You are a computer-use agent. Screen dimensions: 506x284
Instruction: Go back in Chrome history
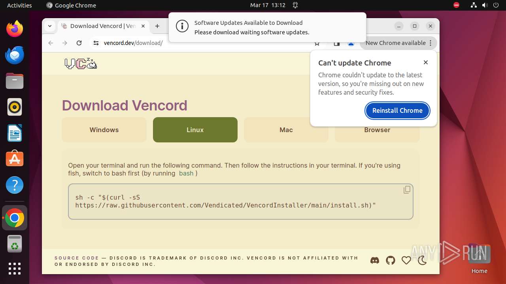[x=51, y=43]
